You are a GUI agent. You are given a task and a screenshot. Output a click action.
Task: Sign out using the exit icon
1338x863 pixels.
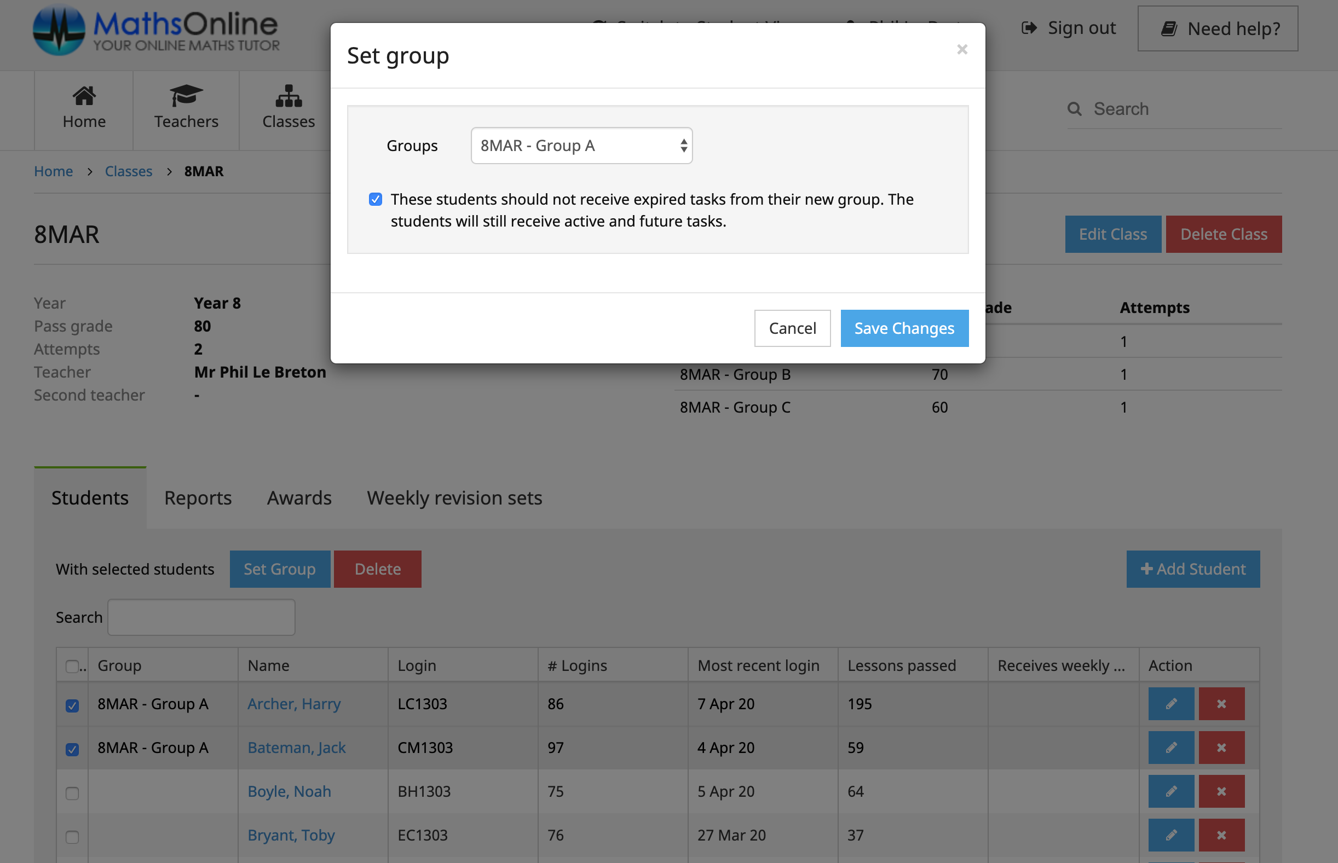pyautogui.click(x=1030, y=27)
